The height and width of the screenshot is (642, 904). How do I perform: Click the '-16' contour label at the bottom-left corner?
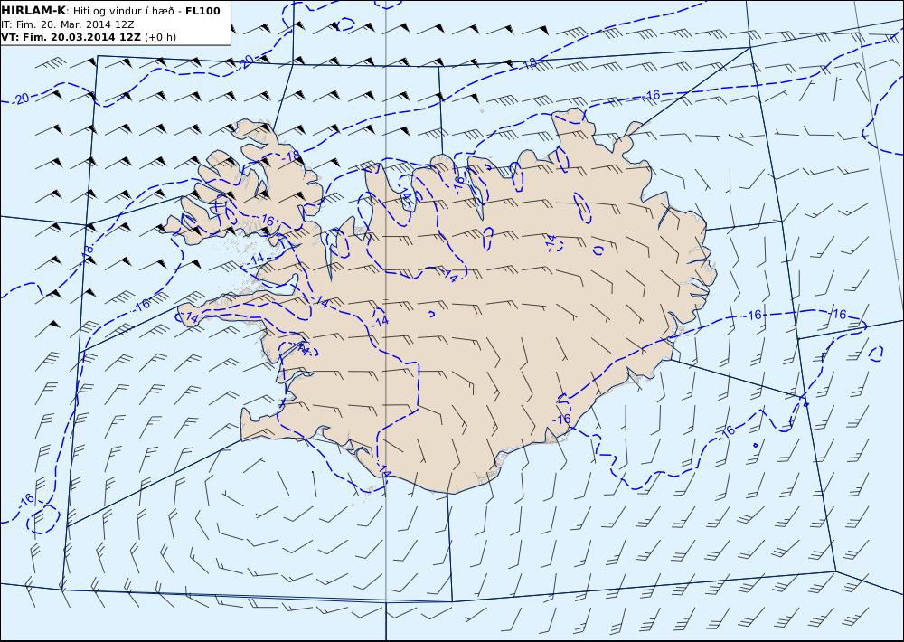click(x=25, y=499)
